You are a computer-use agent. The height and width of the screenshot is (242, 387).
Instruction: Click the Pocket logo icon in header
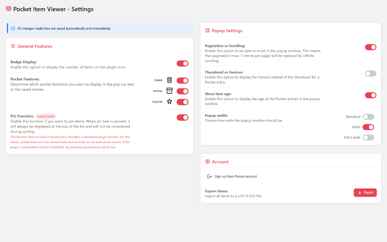[8, 9]
